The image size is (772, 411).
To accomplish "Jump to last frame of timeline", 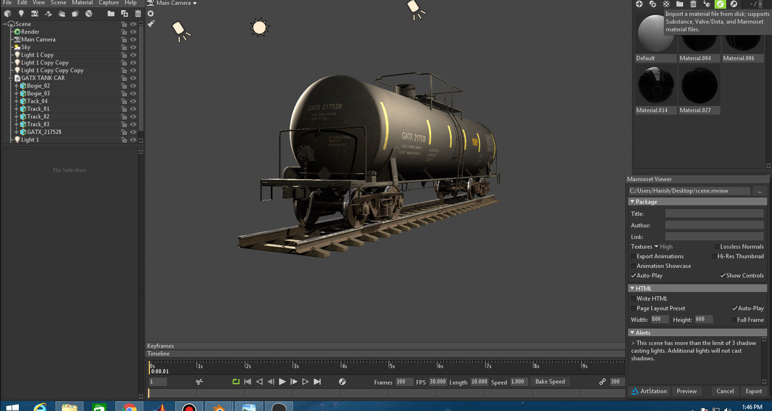I will coord(317,382).
